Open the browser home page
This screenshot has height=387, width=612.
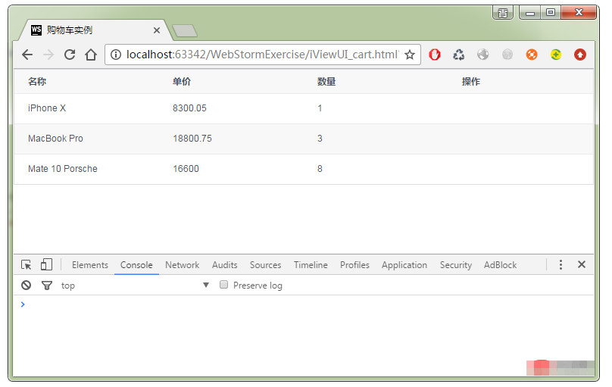point(91,55)
